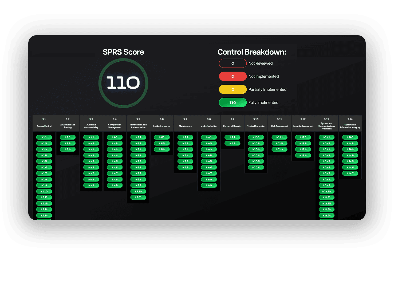Select control 3.2.3 under Awareness and Training
This screenshot has width=394, height=281.
pyautogui.click(x=68, y=149)
